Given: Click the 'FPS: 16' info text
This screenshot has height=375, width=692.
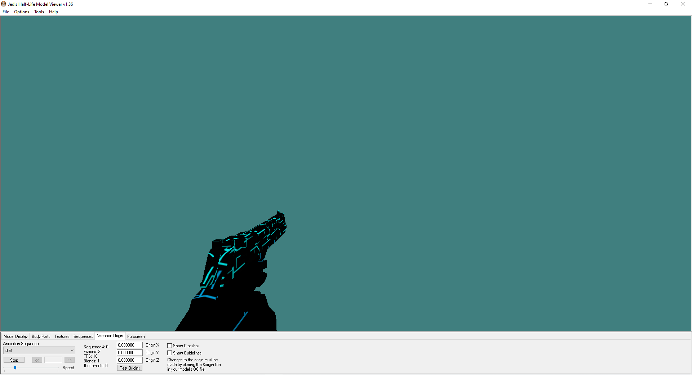Looking at the screenshot, I should (90, 356).
